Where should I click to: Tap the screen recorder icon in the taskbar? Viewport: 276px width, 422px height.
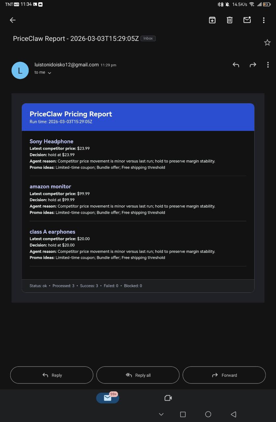[168, 398]
